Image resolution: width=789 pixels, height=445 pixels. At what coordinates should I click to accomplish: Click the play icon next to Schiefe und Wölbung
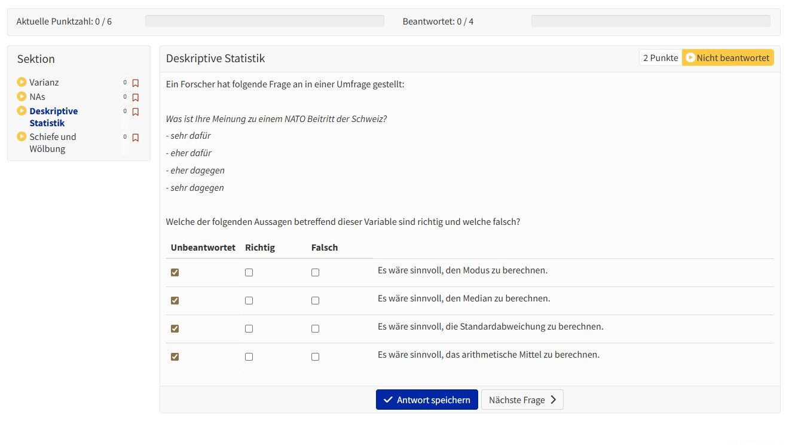click(x=22, y=137)
